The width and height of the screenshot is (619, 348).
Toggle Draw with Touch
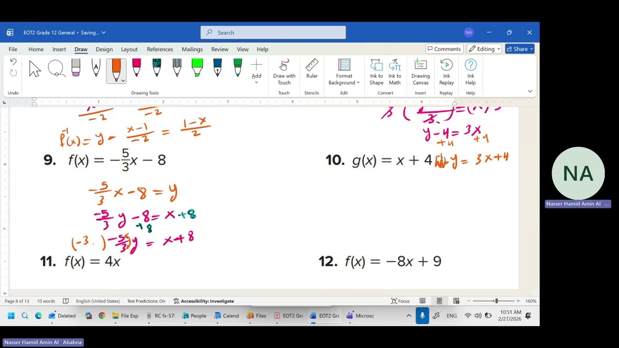pyautogui.click(x=284, y=72)
